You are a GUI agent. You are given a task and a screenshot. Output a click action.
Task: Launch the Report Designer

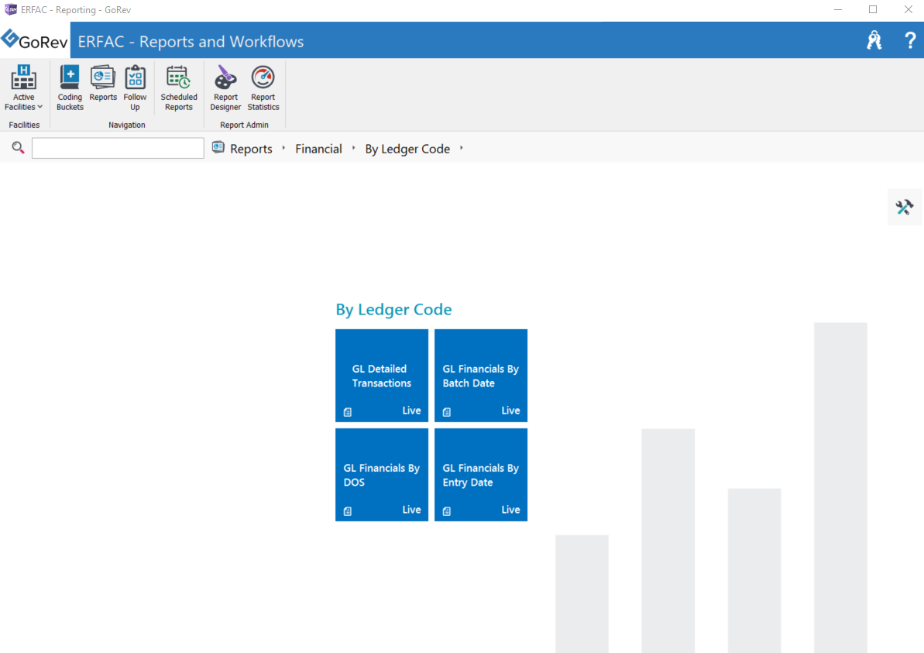click(225, 88)
